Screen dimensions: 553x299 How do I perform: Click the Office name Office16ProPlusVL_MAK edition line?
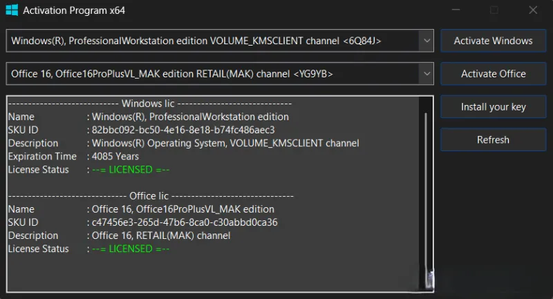pyautogui.click(x=182, y=209)
